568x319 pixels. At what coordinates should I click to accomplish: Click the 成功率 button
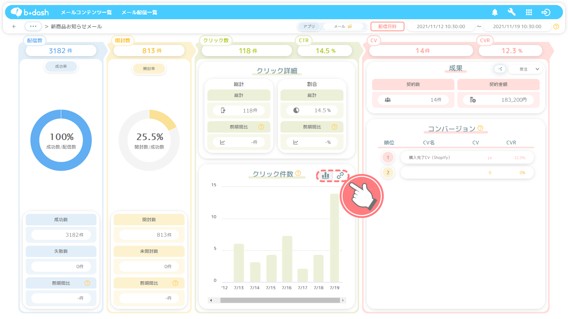tap(61, 66)
